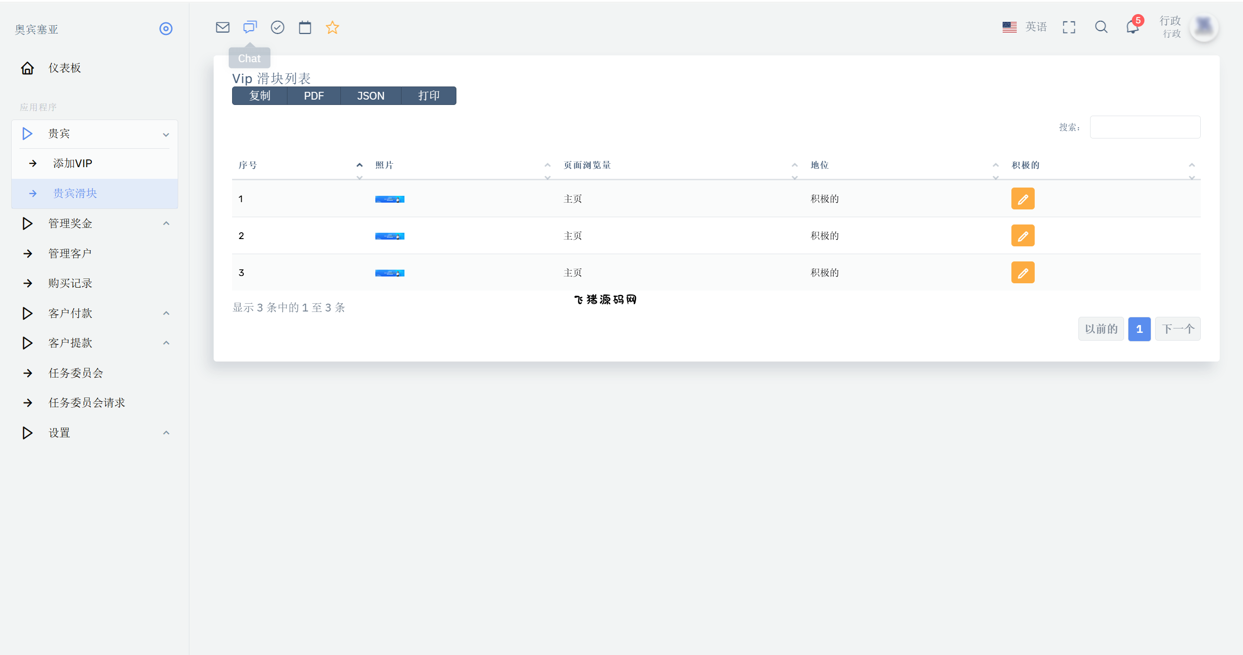This screenshot has height=655, width=1243.
Task: Open notifications bell with badge 5
Action: (x=1132, y=27)
